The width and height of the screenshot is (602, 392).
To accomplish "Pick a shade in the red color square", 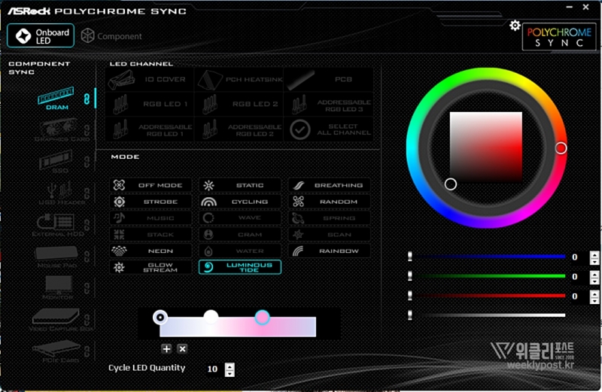I will [485, 147].
